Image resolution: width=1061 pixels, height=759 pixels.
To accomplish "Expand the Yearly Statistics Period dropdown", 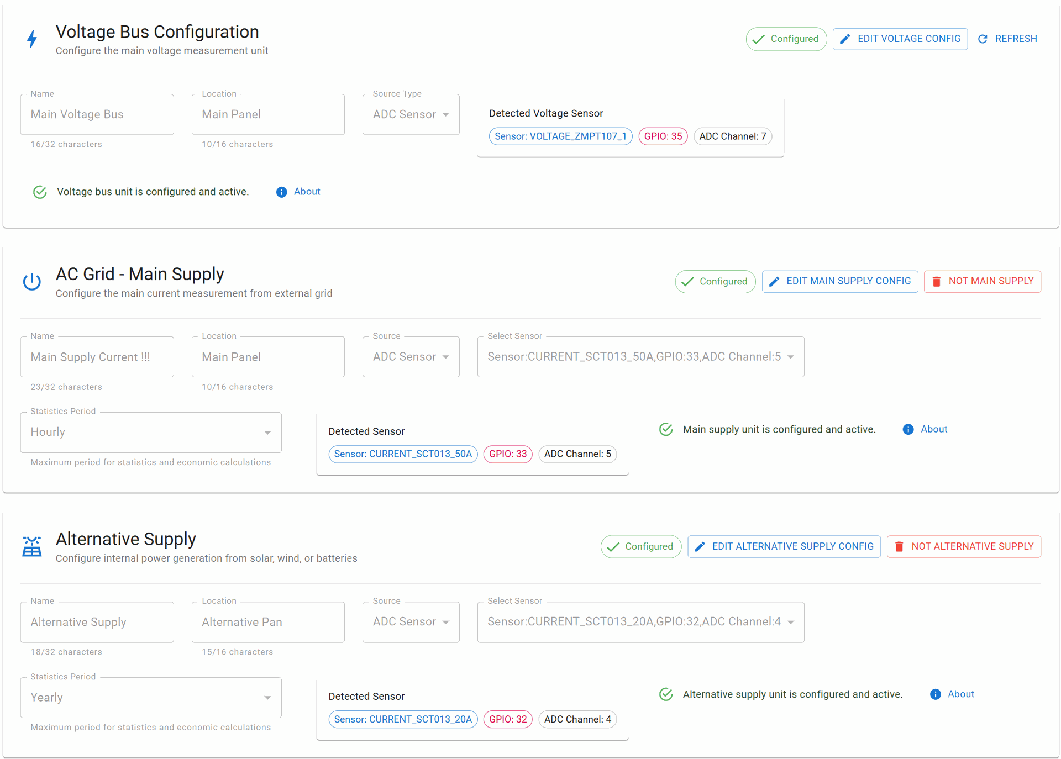I will [x=151, y=698].
